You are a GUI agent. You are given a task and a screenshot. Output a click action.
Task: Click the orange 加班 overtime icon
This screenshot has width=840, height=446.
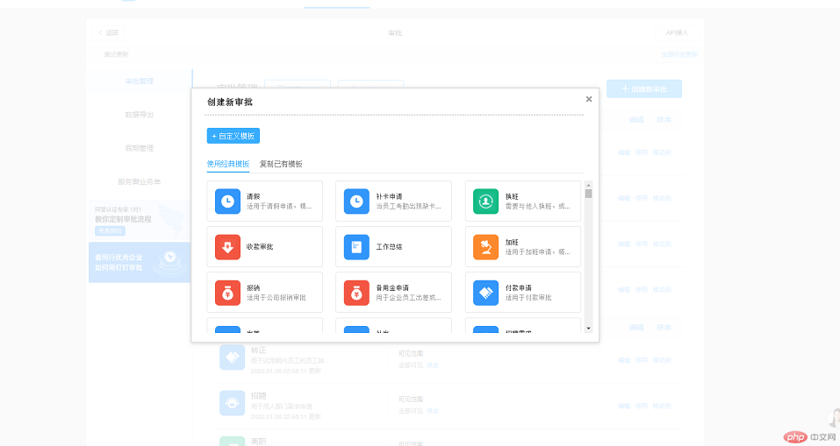coord(486,247)
